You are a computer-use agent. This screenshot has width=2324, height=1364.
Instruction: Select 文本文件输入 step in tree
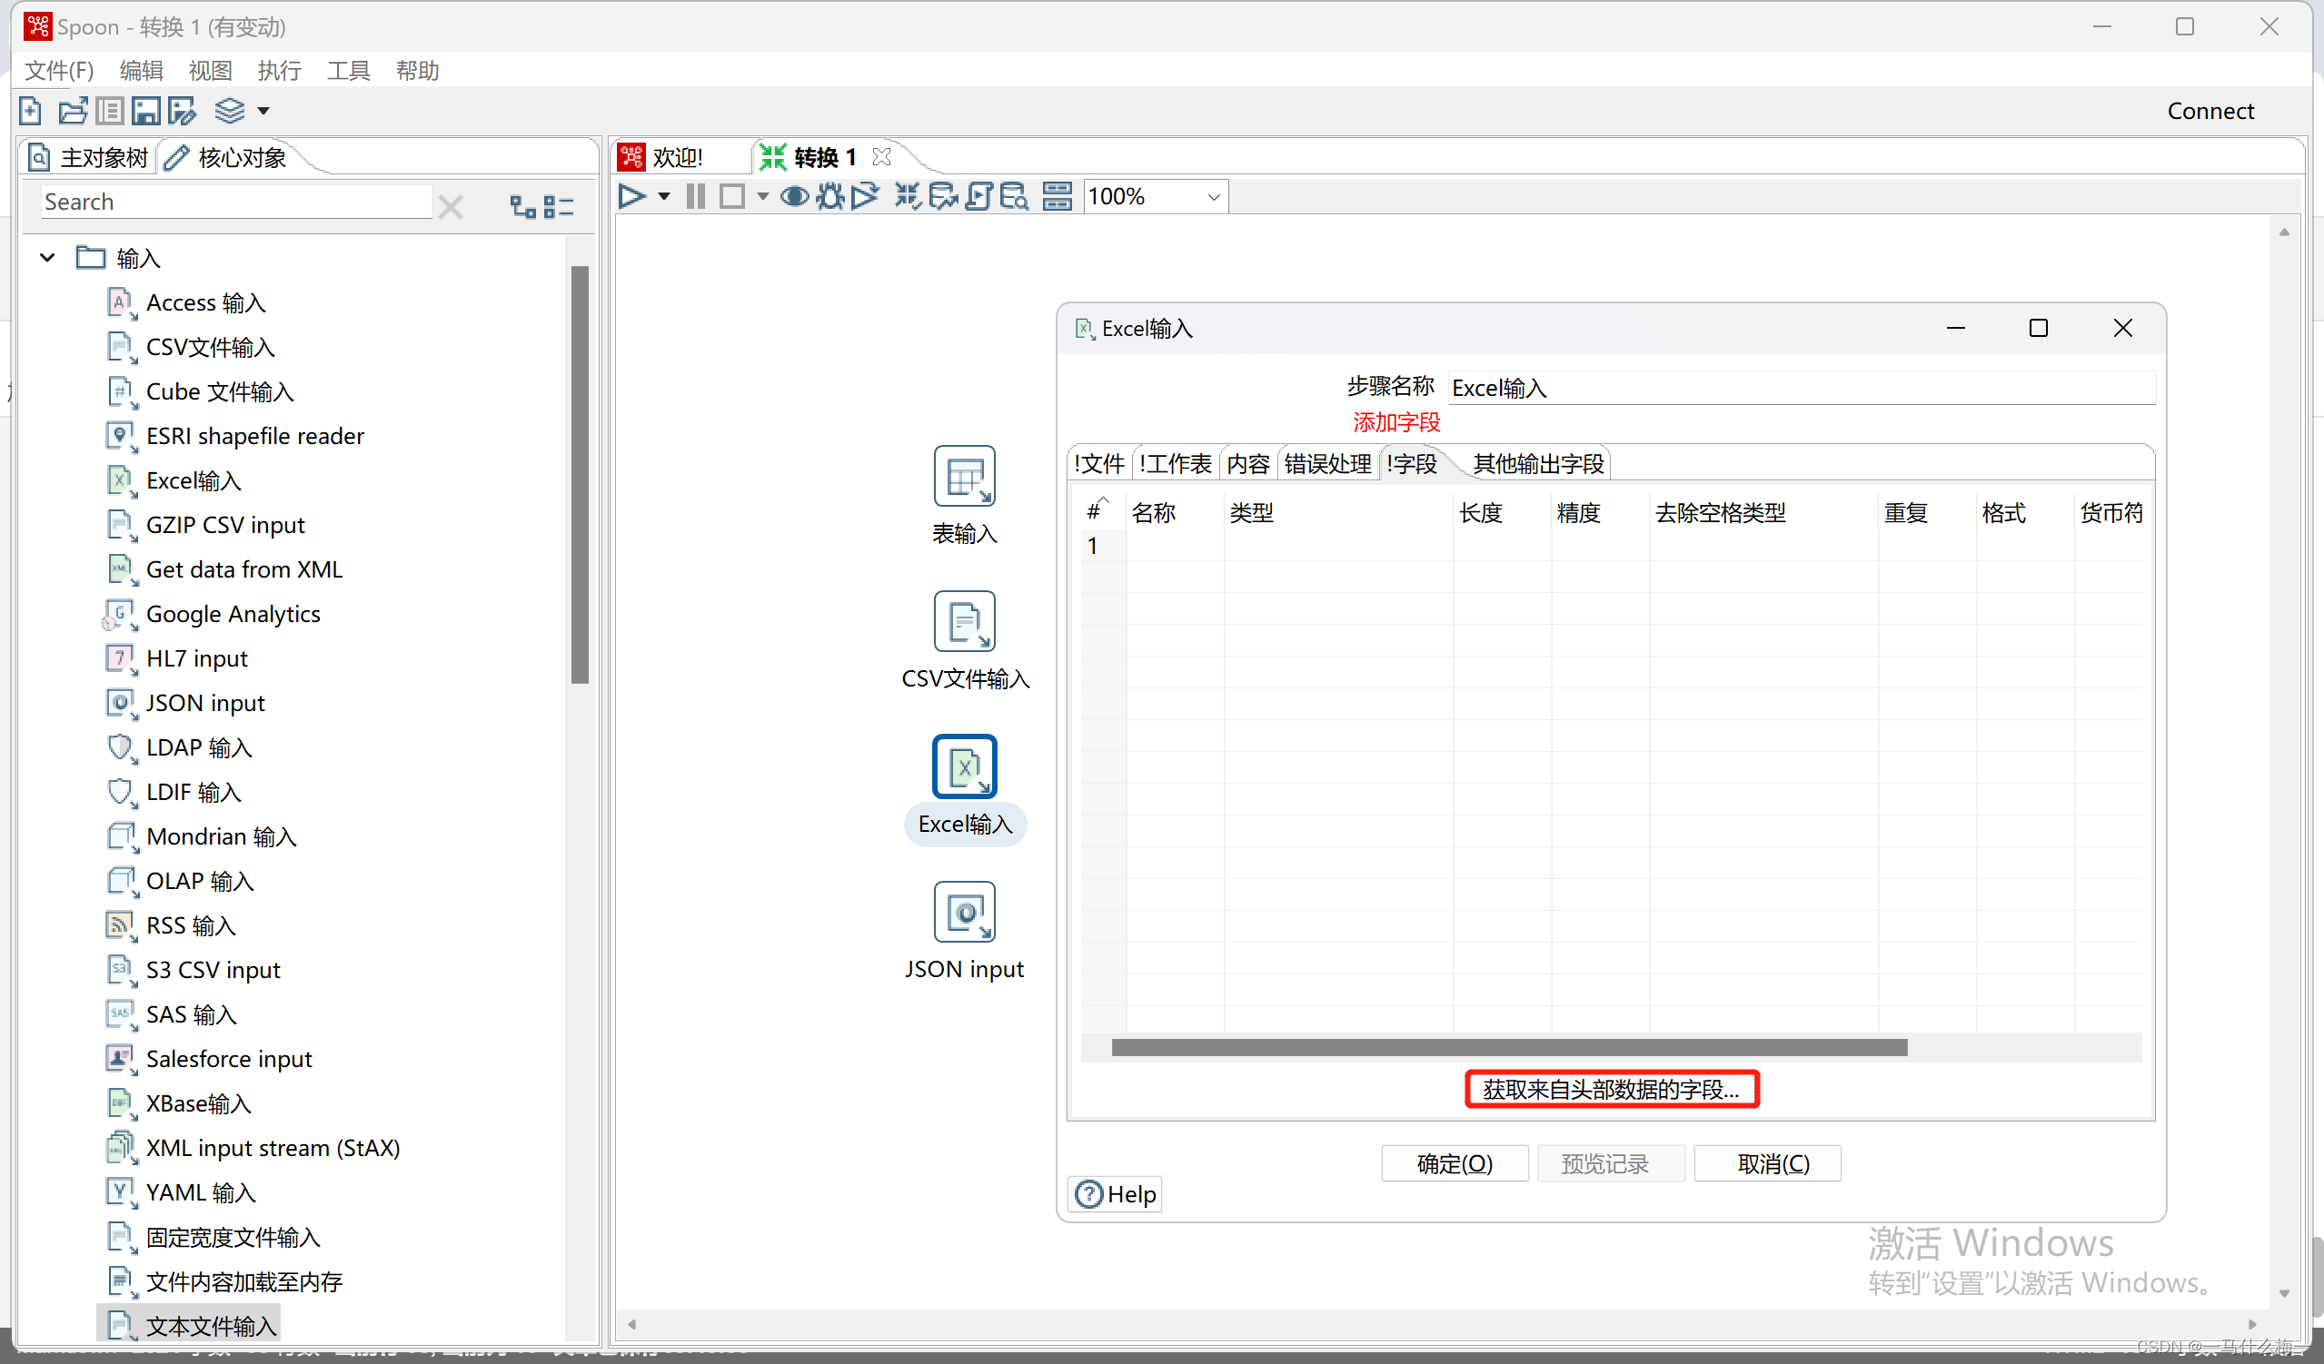point(189,1326)
